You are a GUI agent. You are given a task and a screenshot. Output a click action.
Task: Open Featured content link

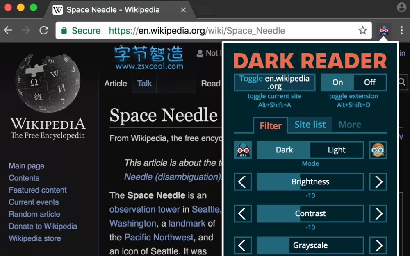click(38, 190)
